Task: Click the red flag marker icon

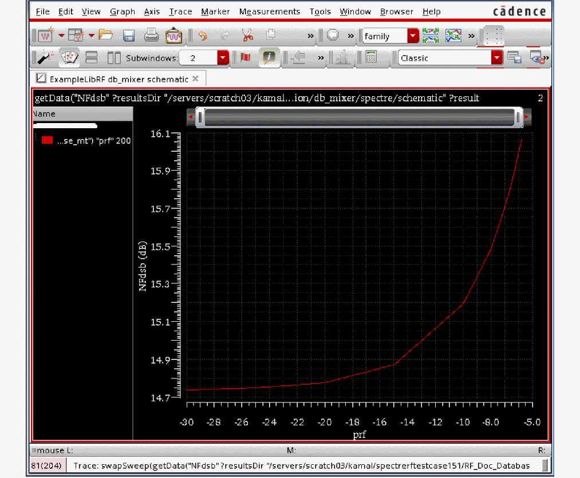Action: 246,58
